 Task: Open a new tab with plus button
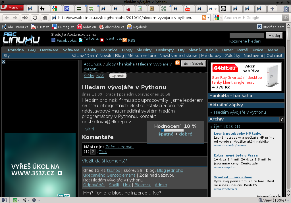tap(272, 9)
